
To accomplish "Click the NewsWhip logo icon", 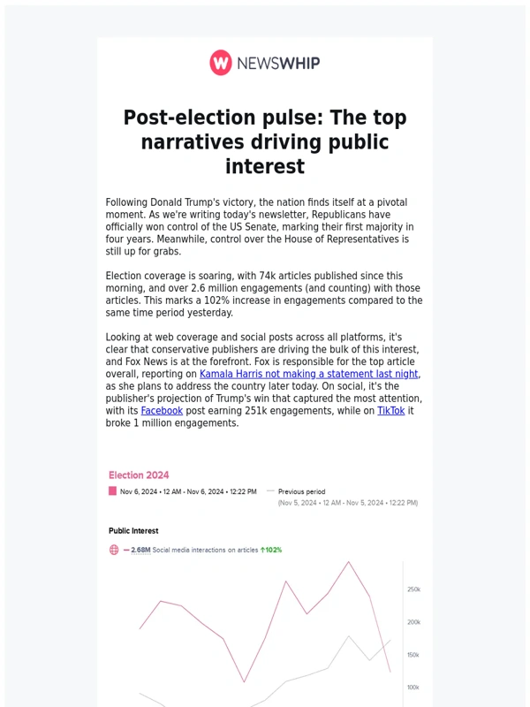I will 221,63.
